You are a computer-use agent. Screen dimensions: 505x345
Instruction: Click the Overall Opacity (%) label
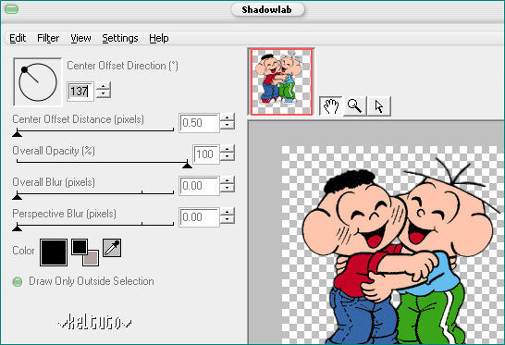click(54, 151)
